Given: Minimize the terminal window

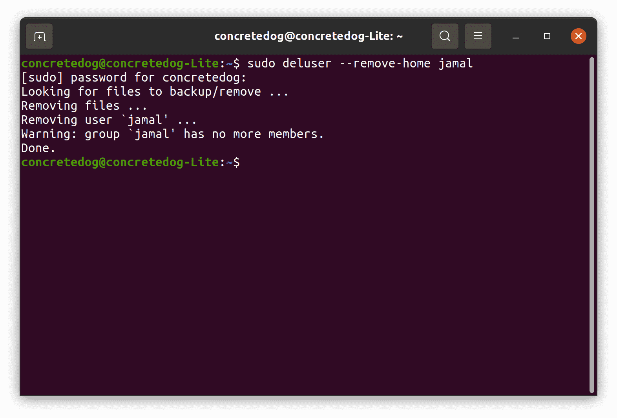Looking at the screenshot, I should [516, 36].
